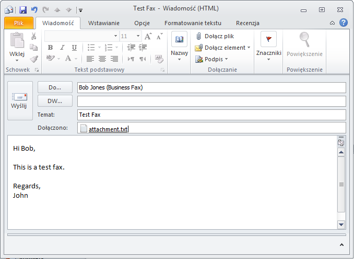Screen dimensions: 354x259
Task: Open the Podpis signature menu
Action: click(211, 59)
